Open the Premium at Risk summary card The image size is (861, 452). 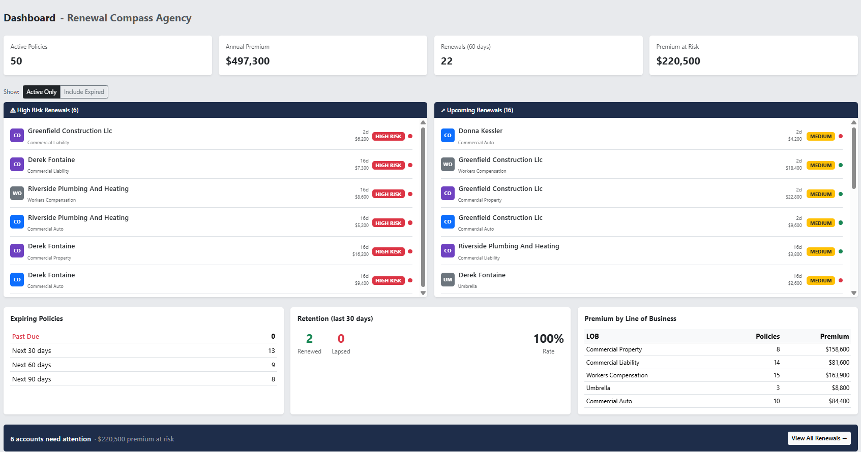(754, 55)
